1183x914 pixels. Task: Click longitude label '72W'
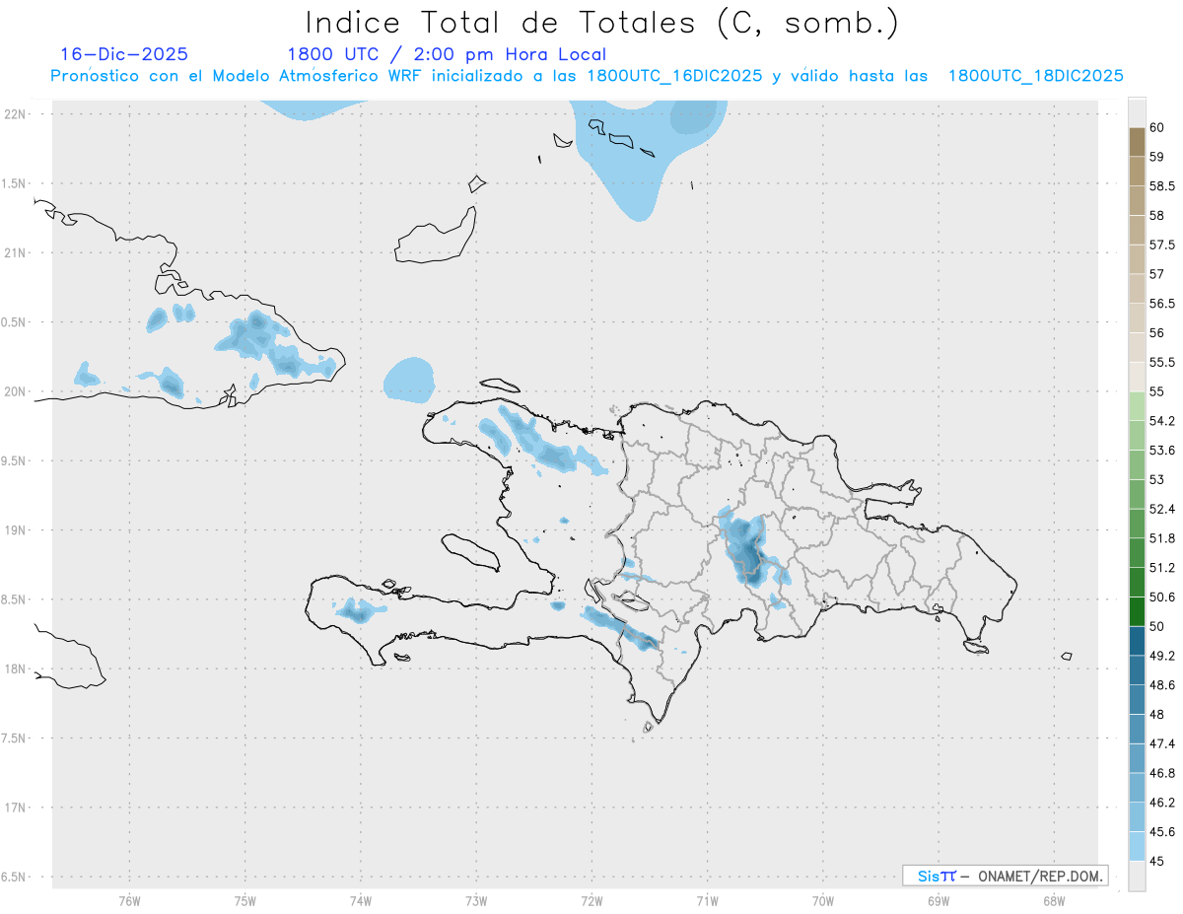tap(591, 900)
